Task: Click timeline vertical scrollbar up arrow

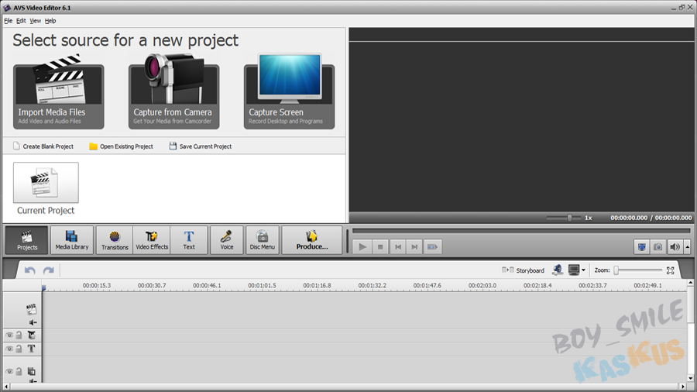Action: tap(690, 283)
